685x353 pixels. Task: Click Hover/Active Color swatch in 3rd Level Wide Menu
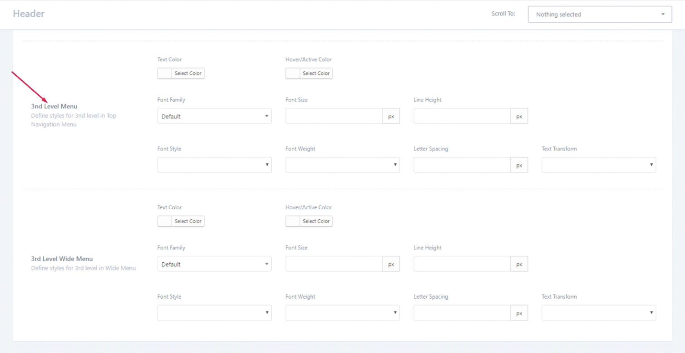coord(293,221)
